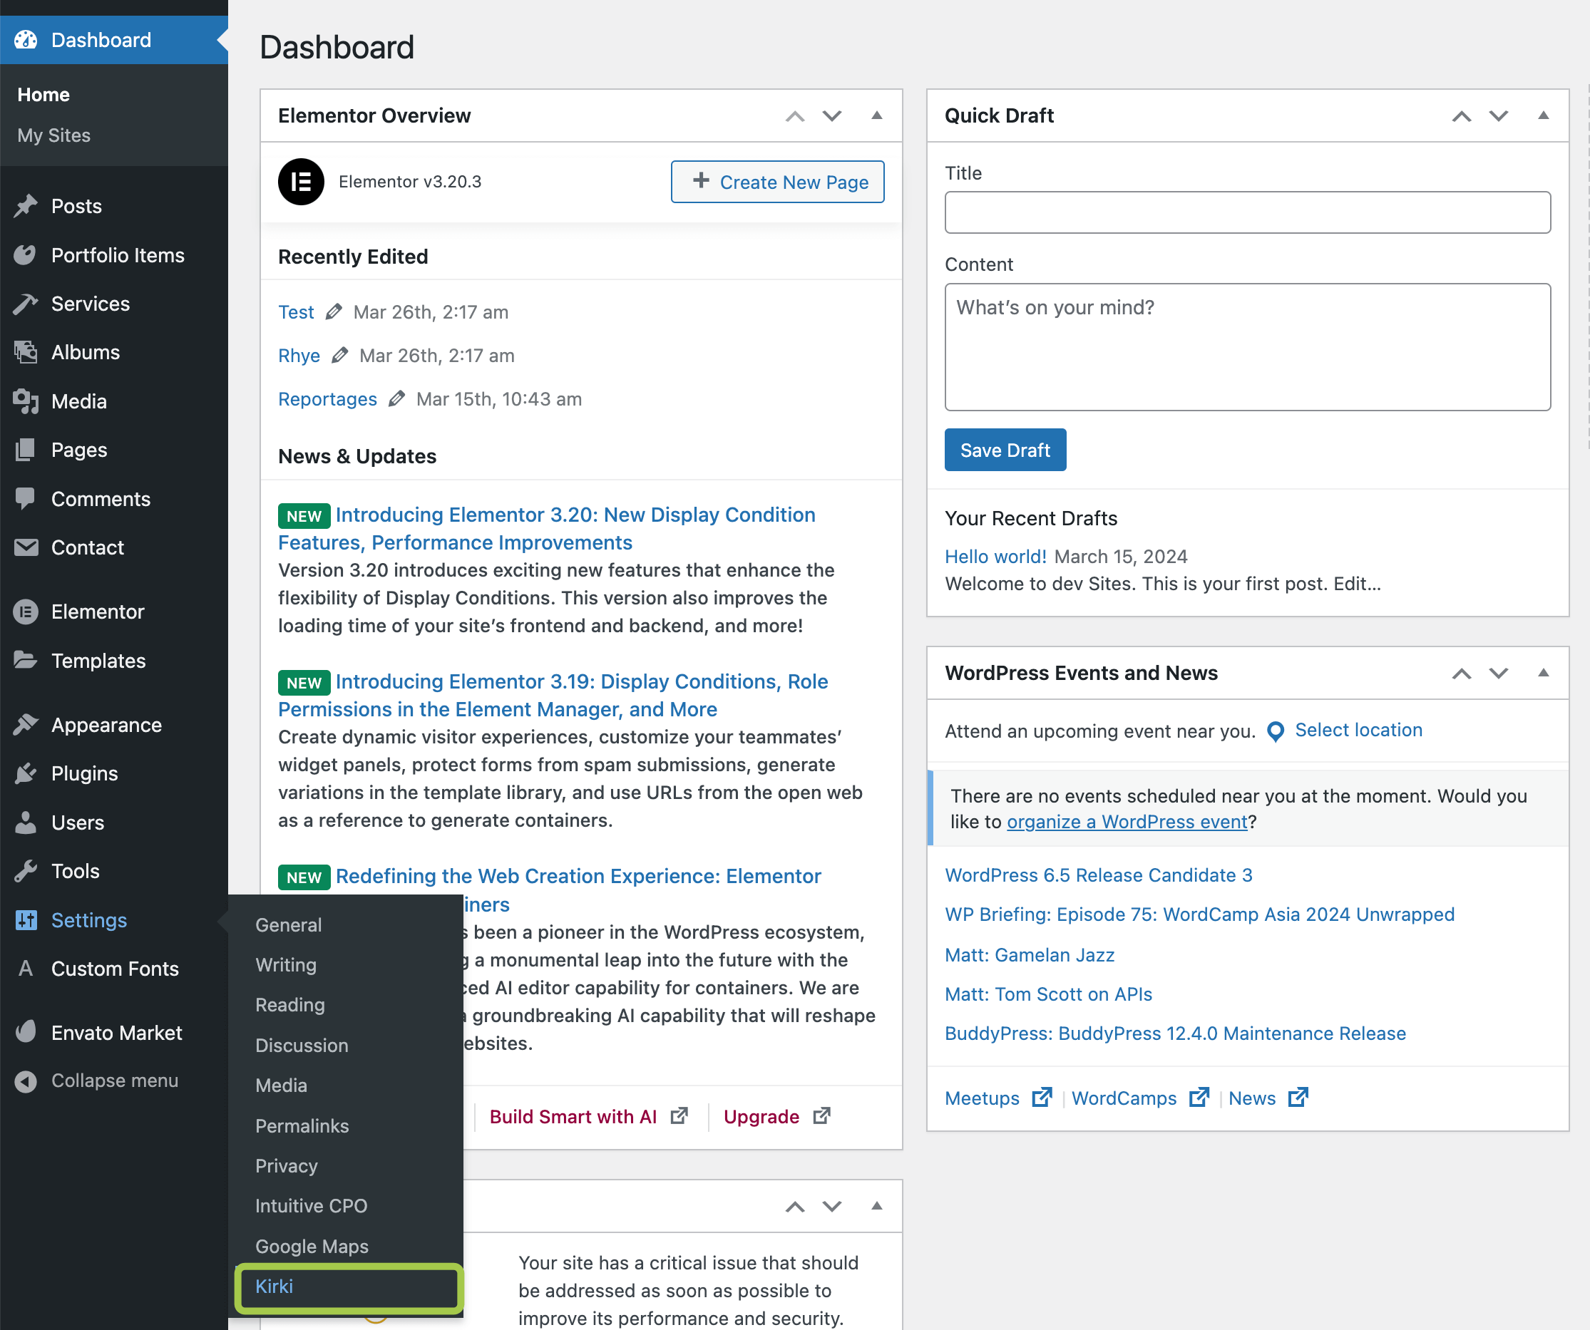Screen dimensions: 1590x1330
Task: Open Plugins via its sidebar plug icon
Action: 26,773
